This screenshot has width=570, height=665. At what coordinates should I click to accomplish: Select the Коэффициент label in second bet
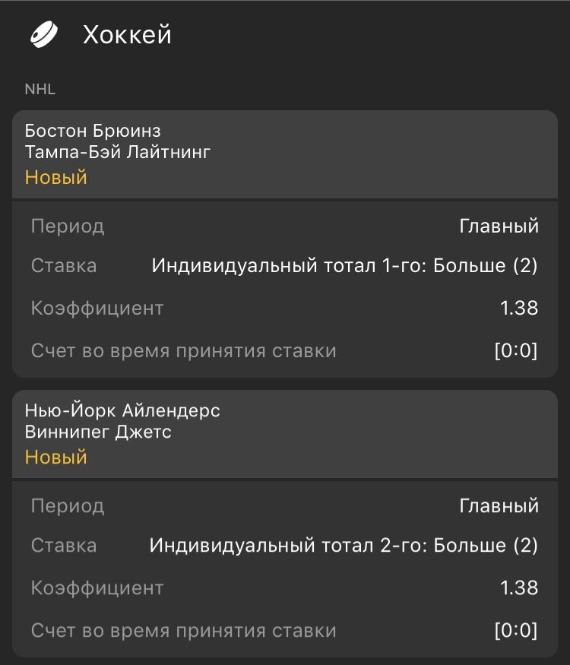click(97, 587)
